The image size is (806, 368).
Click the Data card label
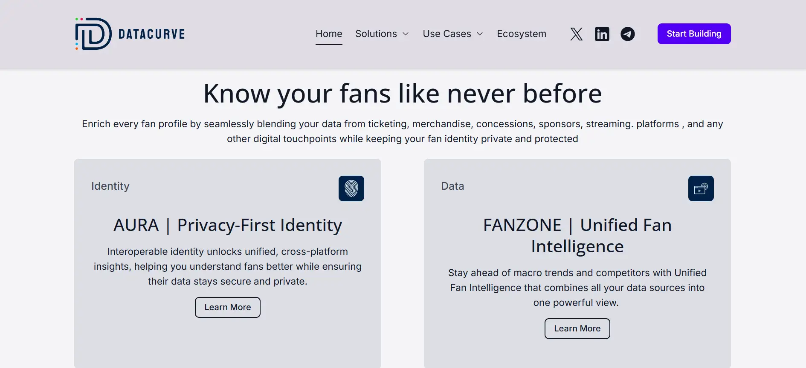(452, 186)
